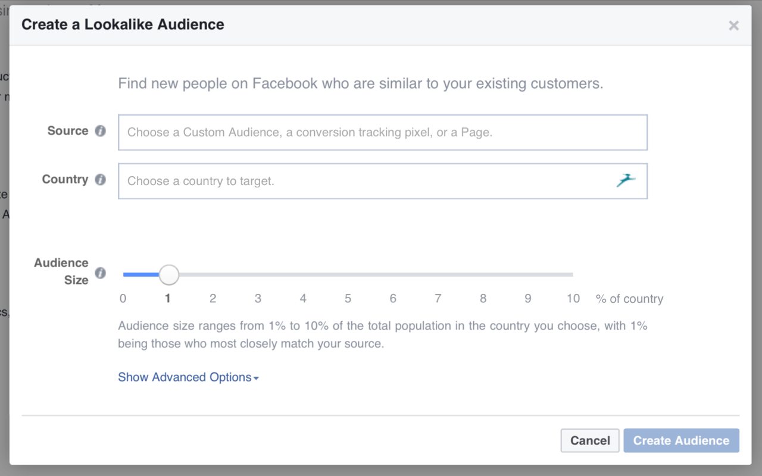
Task: Open the Audience Size info tooltip
Action: pyautogui.click(x=100, y=273)
